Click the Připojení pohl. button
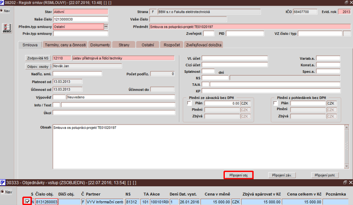The height and width of the screenshot is (205, 353). [x=325, y=175]
